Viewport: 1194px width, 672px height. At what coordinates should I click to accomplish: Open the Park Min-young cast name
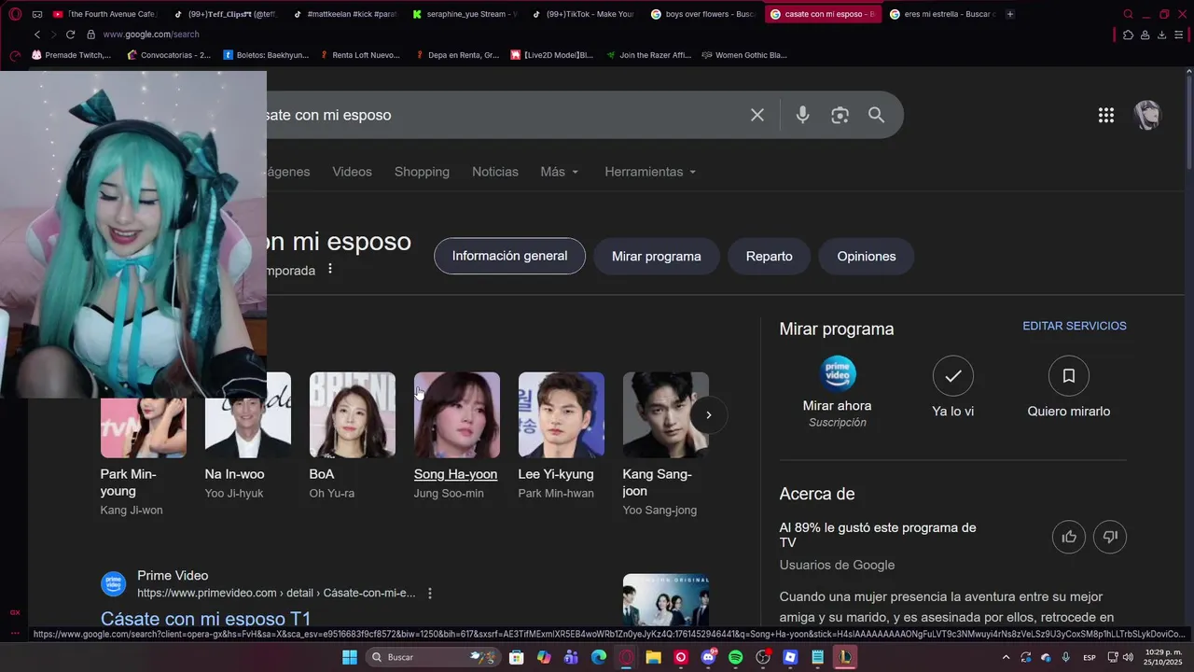(128, 483)
